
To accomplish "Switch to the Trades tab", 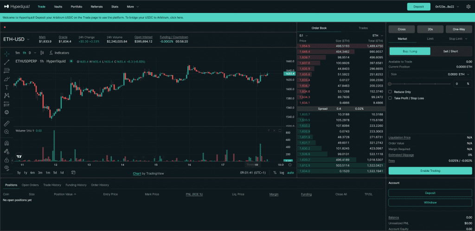I will click(363, 28).
